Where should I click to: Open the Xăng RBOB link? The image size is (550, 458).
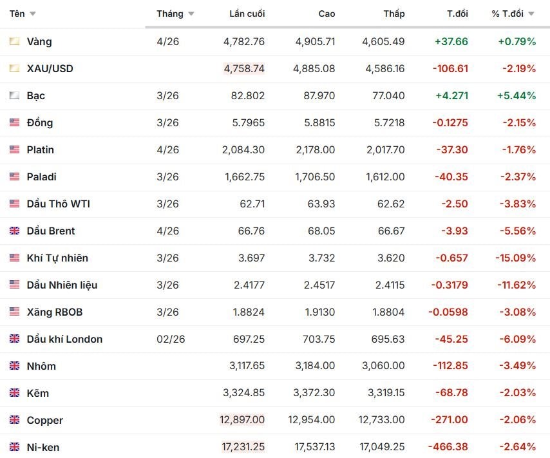[55, 312]
